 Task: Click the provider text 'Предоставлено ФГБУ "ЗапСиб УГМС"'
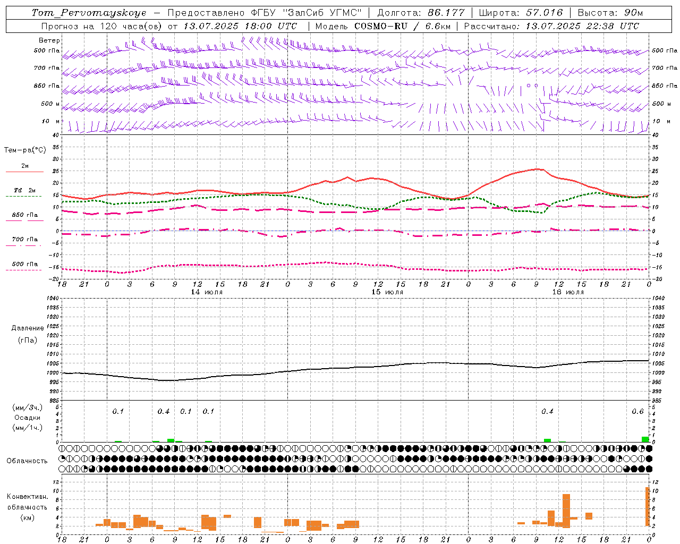point(264,13)
